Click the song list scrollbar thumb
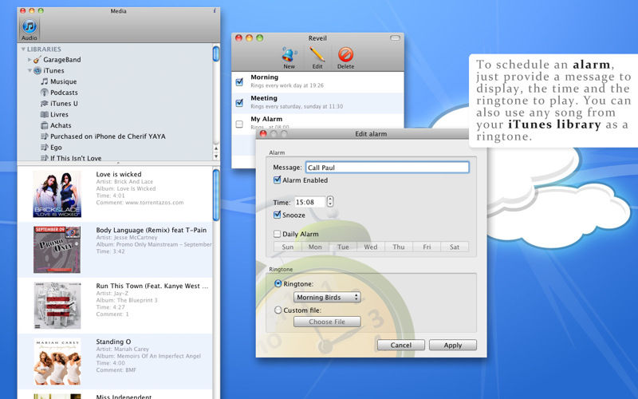This screenshot has height=399, width=638. pos(216,195)
